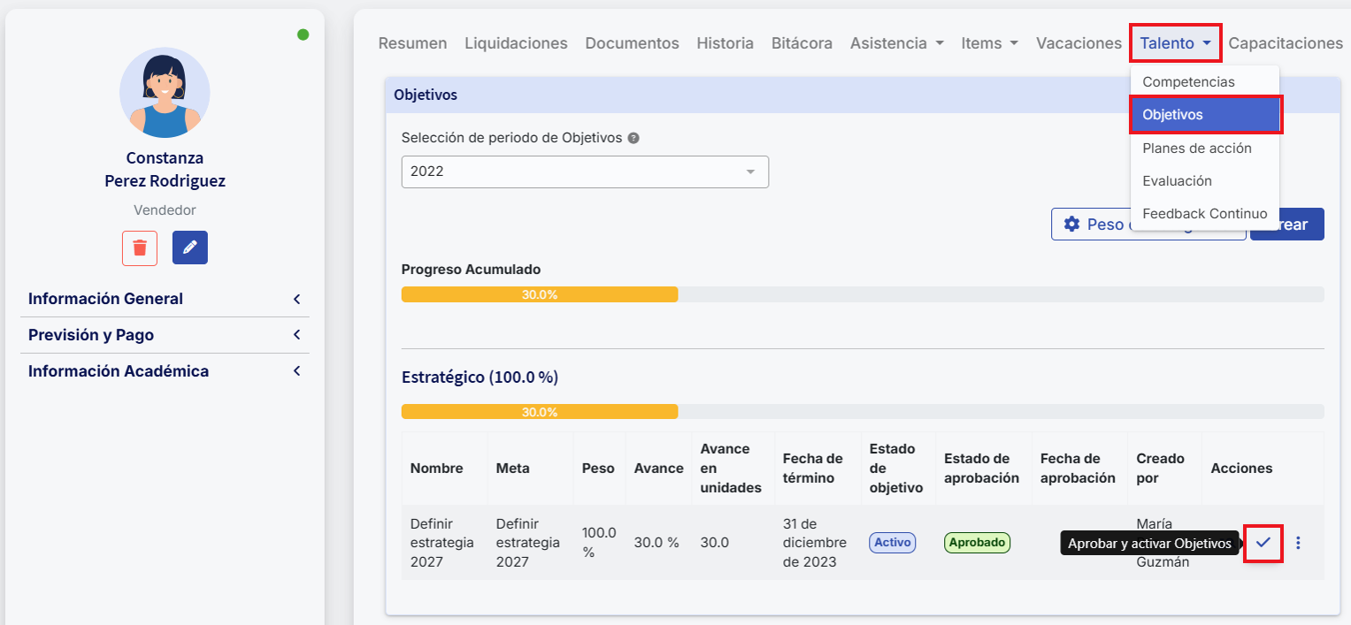Click the red trash delete icon
The image size is (1351, 625).
point(140,248)
